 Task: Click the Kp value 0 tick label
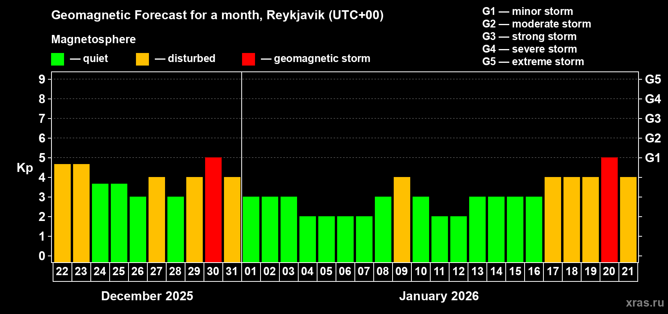[x=42, y=256]
